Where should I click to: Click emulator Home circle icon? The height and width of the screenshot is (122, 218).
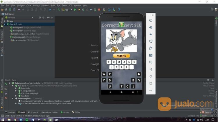151,76
